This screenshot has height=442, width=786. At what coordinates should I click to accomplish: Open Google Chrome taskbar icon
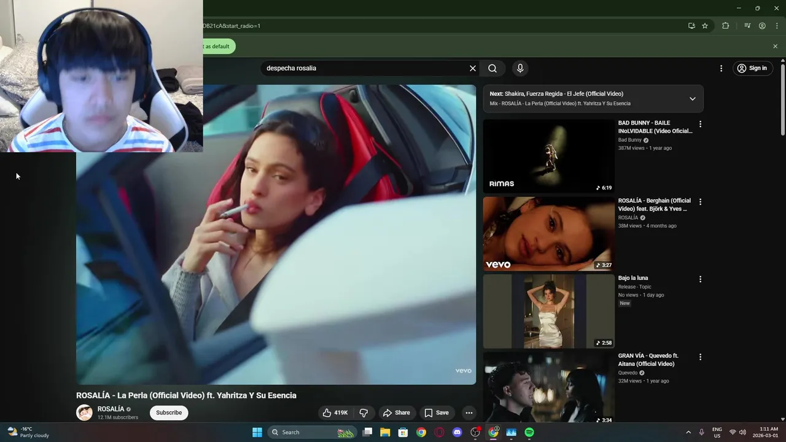point(421,432)
